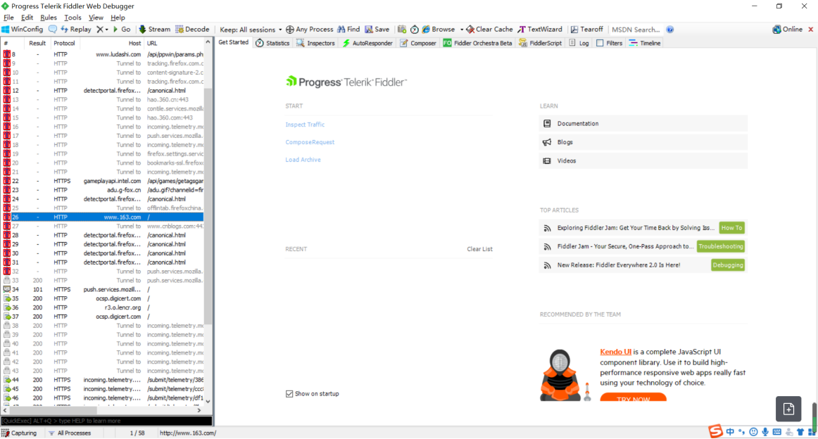Toggle the Filters tab checkbox
The image size is (818, 439).
tap(600, 44)
